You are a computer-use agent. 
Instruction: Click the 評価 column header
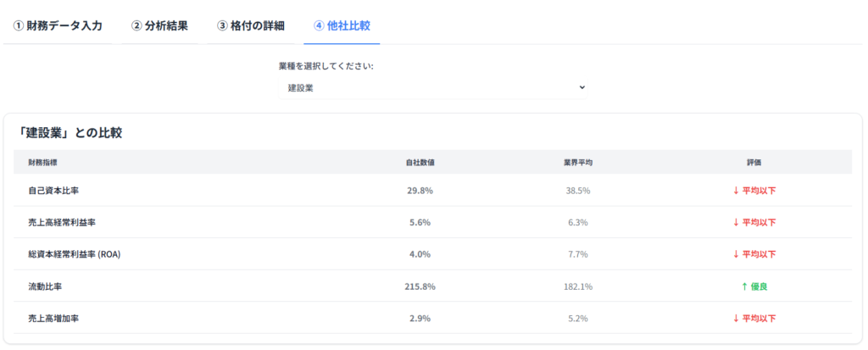click(754, 162)
